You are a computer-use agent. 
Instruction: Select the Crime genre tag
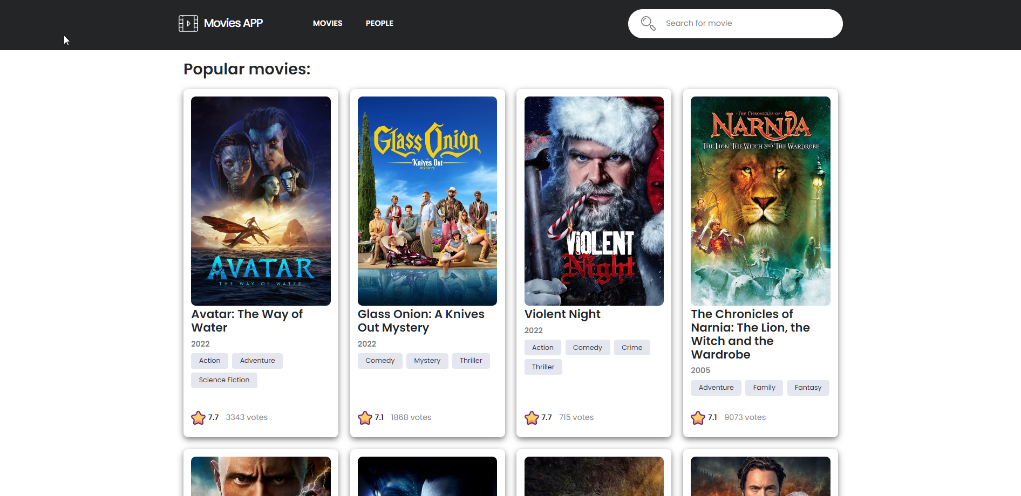click(632, 348)
